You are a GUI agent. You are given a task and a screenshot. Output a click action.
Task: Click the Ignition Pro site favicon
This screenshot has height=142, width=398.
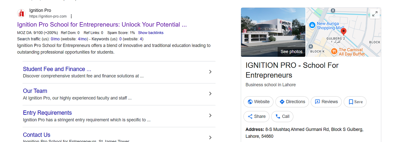pos(21,13)
